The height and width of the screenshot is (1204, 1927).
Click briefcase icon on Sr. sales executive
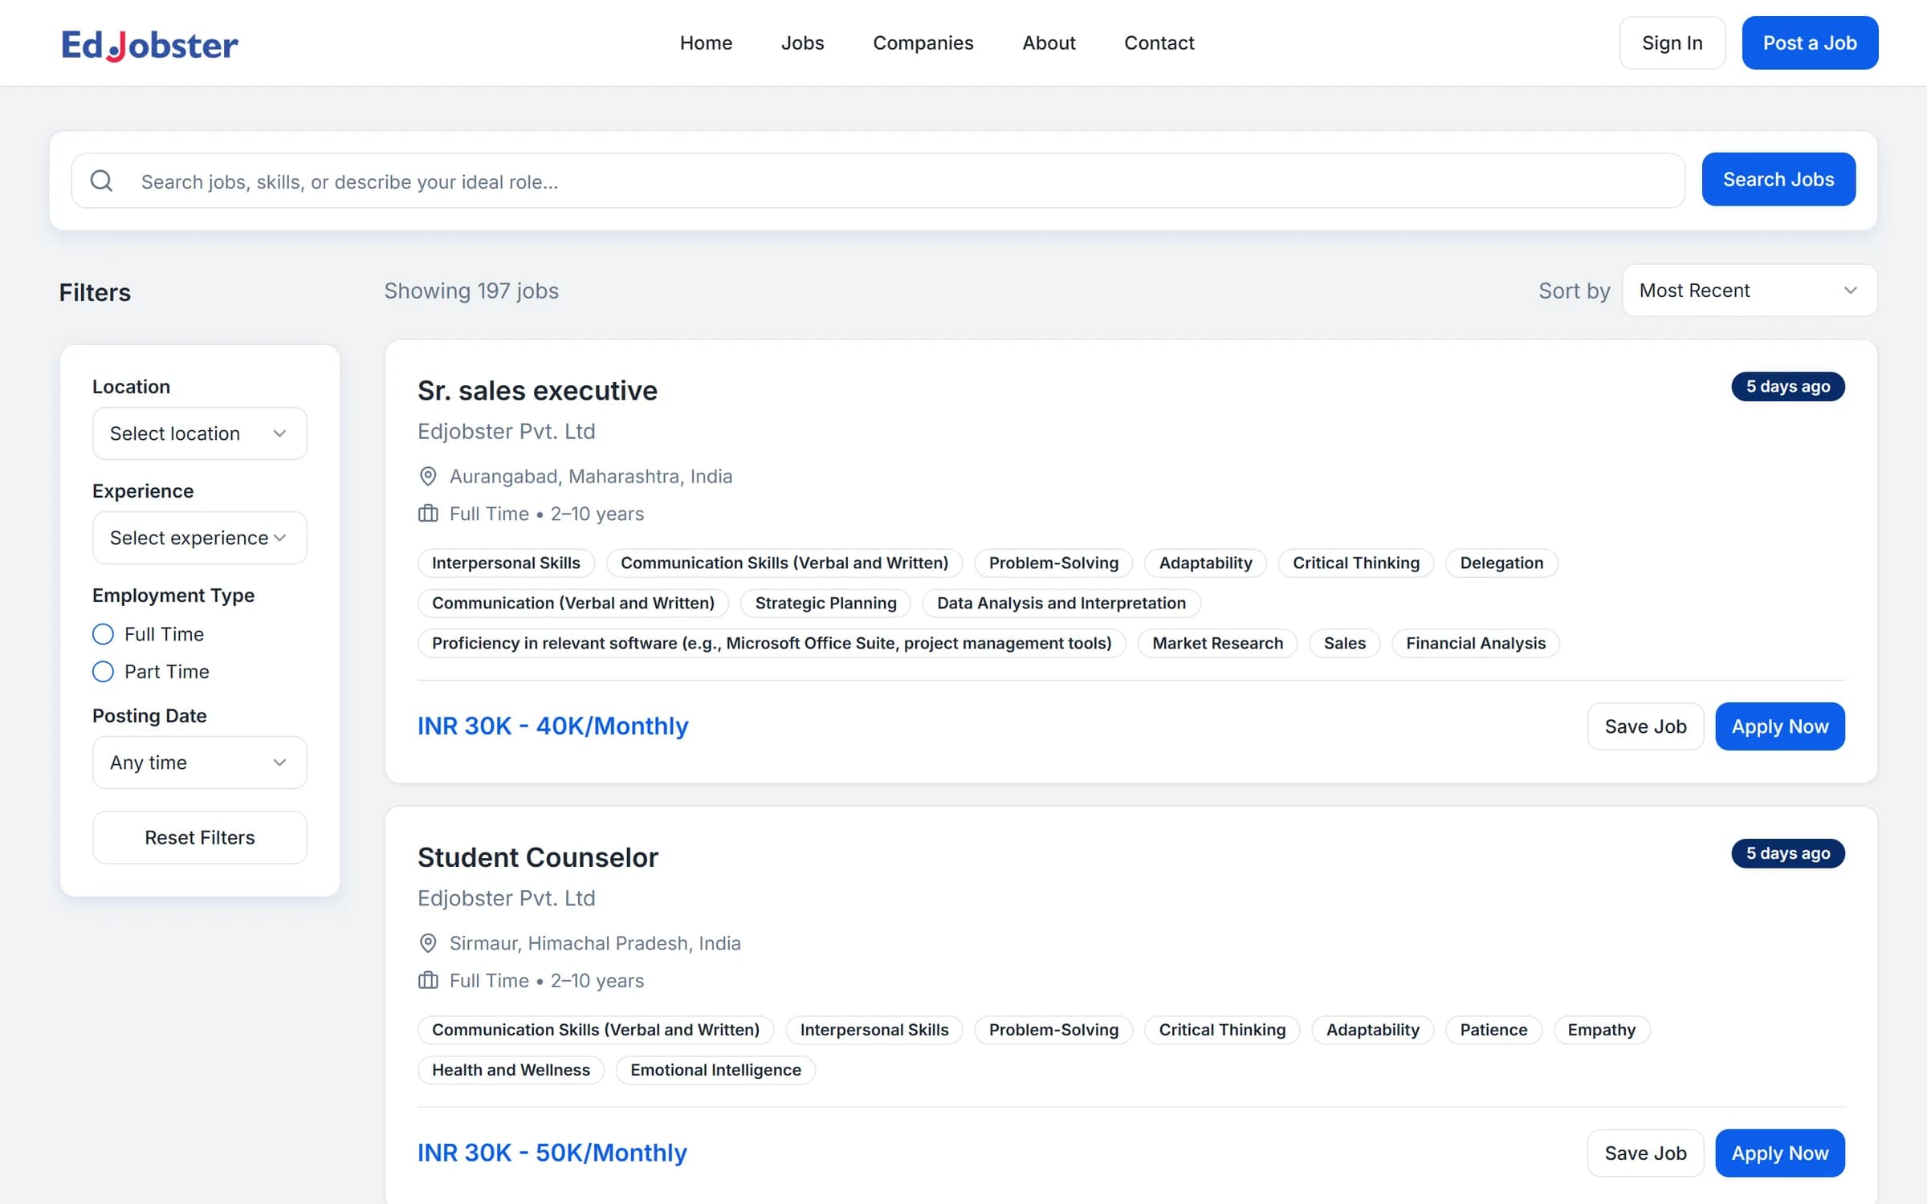(x=428, y=514)
